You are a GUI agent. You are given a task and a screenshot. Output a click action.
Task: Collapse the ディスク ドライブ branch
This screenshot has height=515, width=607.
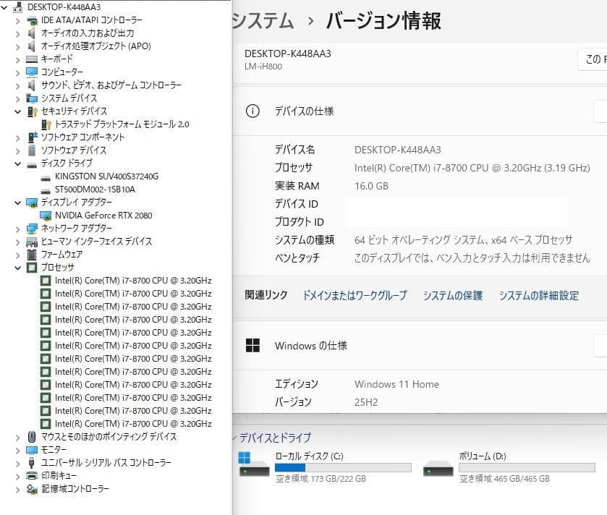pos(16,163)
